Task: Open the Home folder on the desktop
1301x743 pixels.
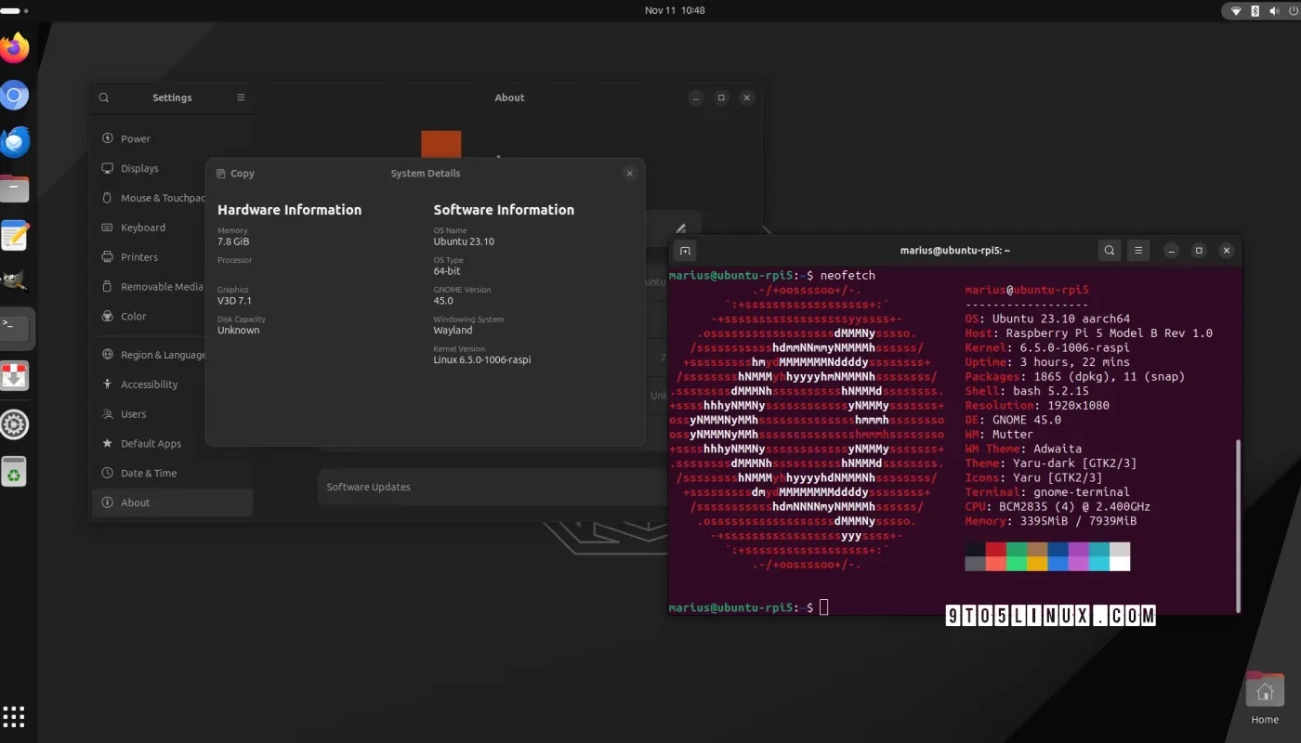Action: tap(1264, 698)
